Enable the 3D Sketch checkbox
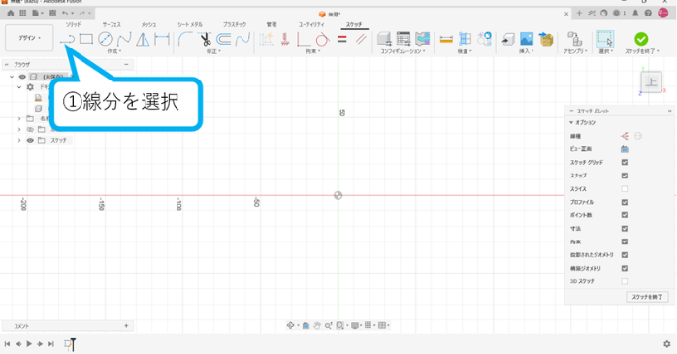 (x=625, y=281)
